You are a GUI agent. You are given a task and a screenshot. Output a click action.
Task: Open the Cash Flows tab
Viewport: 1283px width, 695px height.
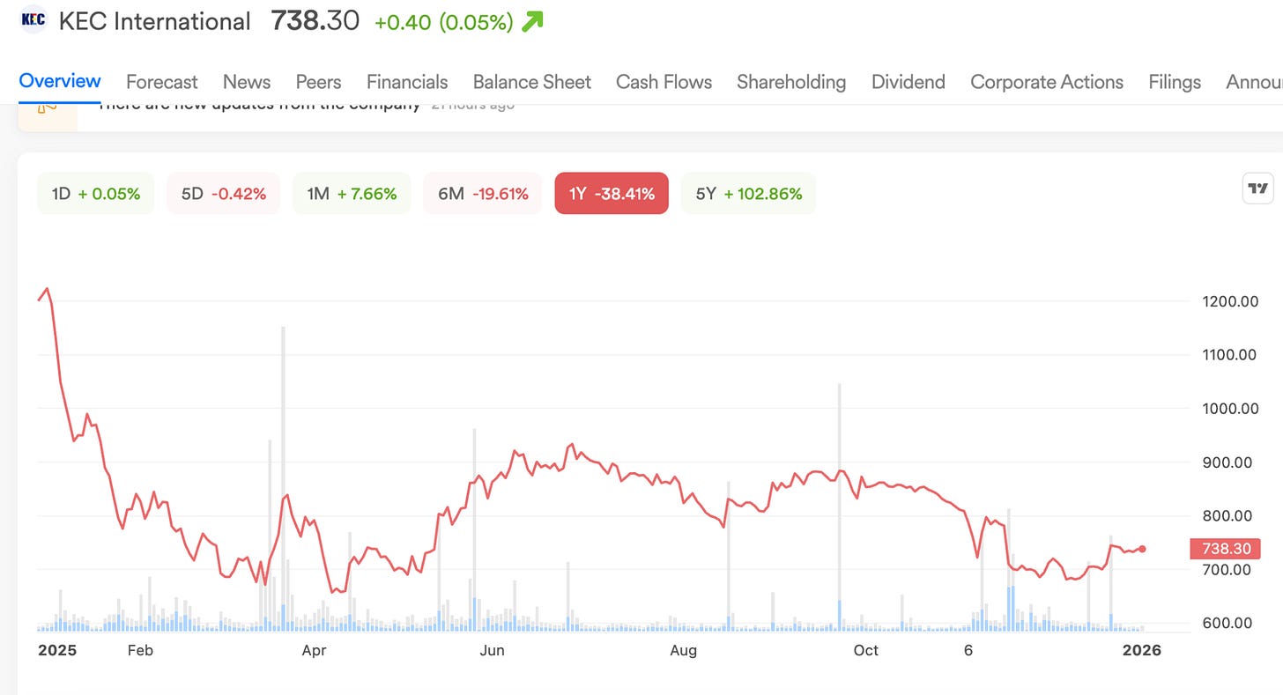point(664,82)
